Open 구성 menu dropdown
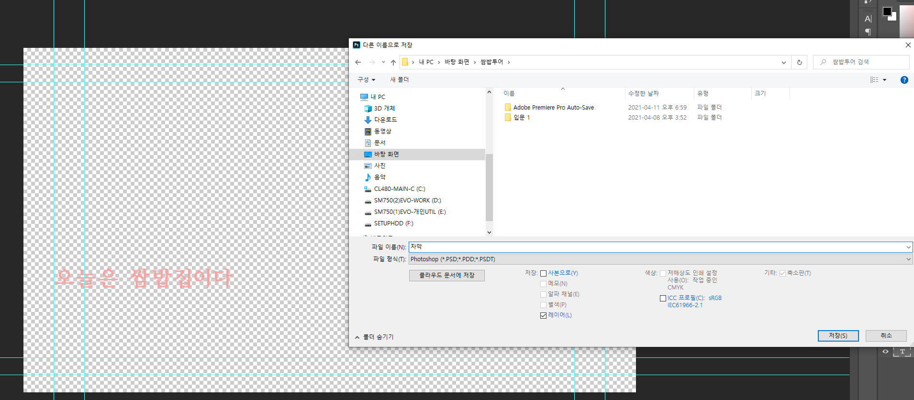The width and height of the screenshot is (914, 400). [x=366, y=80]
